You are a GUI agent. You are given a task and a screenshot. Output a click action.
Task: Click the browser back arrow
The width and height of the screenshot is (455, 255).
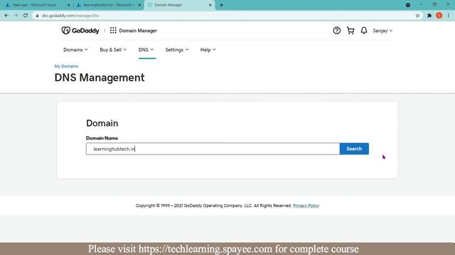tap(6, 16)
